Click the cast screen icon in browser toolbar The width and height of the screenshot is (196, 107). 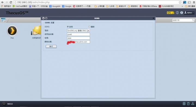pyautogui.click(x=189, y=2)
